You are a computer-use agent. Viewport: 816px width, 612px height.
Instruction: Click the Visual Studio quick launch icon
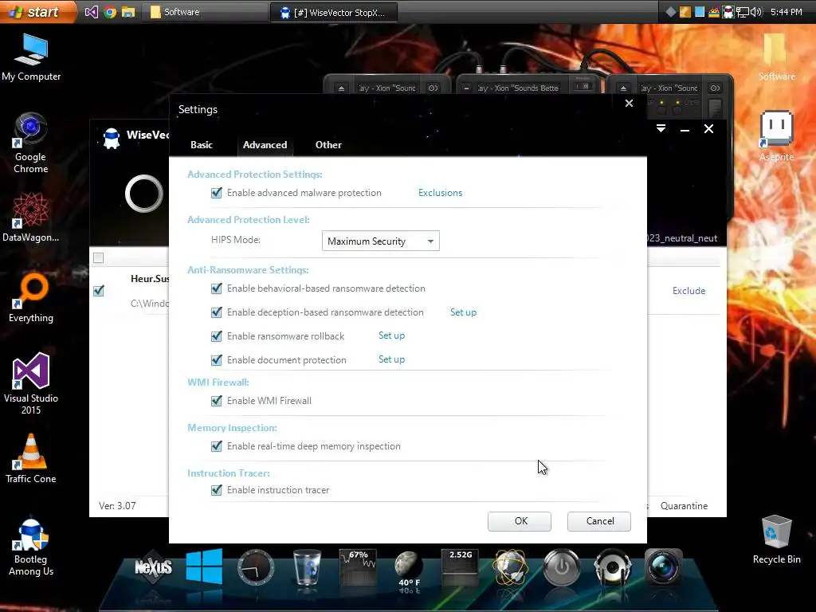91,12
